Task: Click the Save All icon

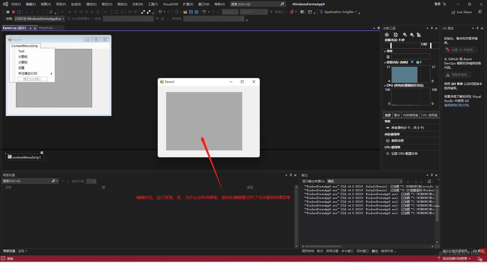Action: coord(196,12)
